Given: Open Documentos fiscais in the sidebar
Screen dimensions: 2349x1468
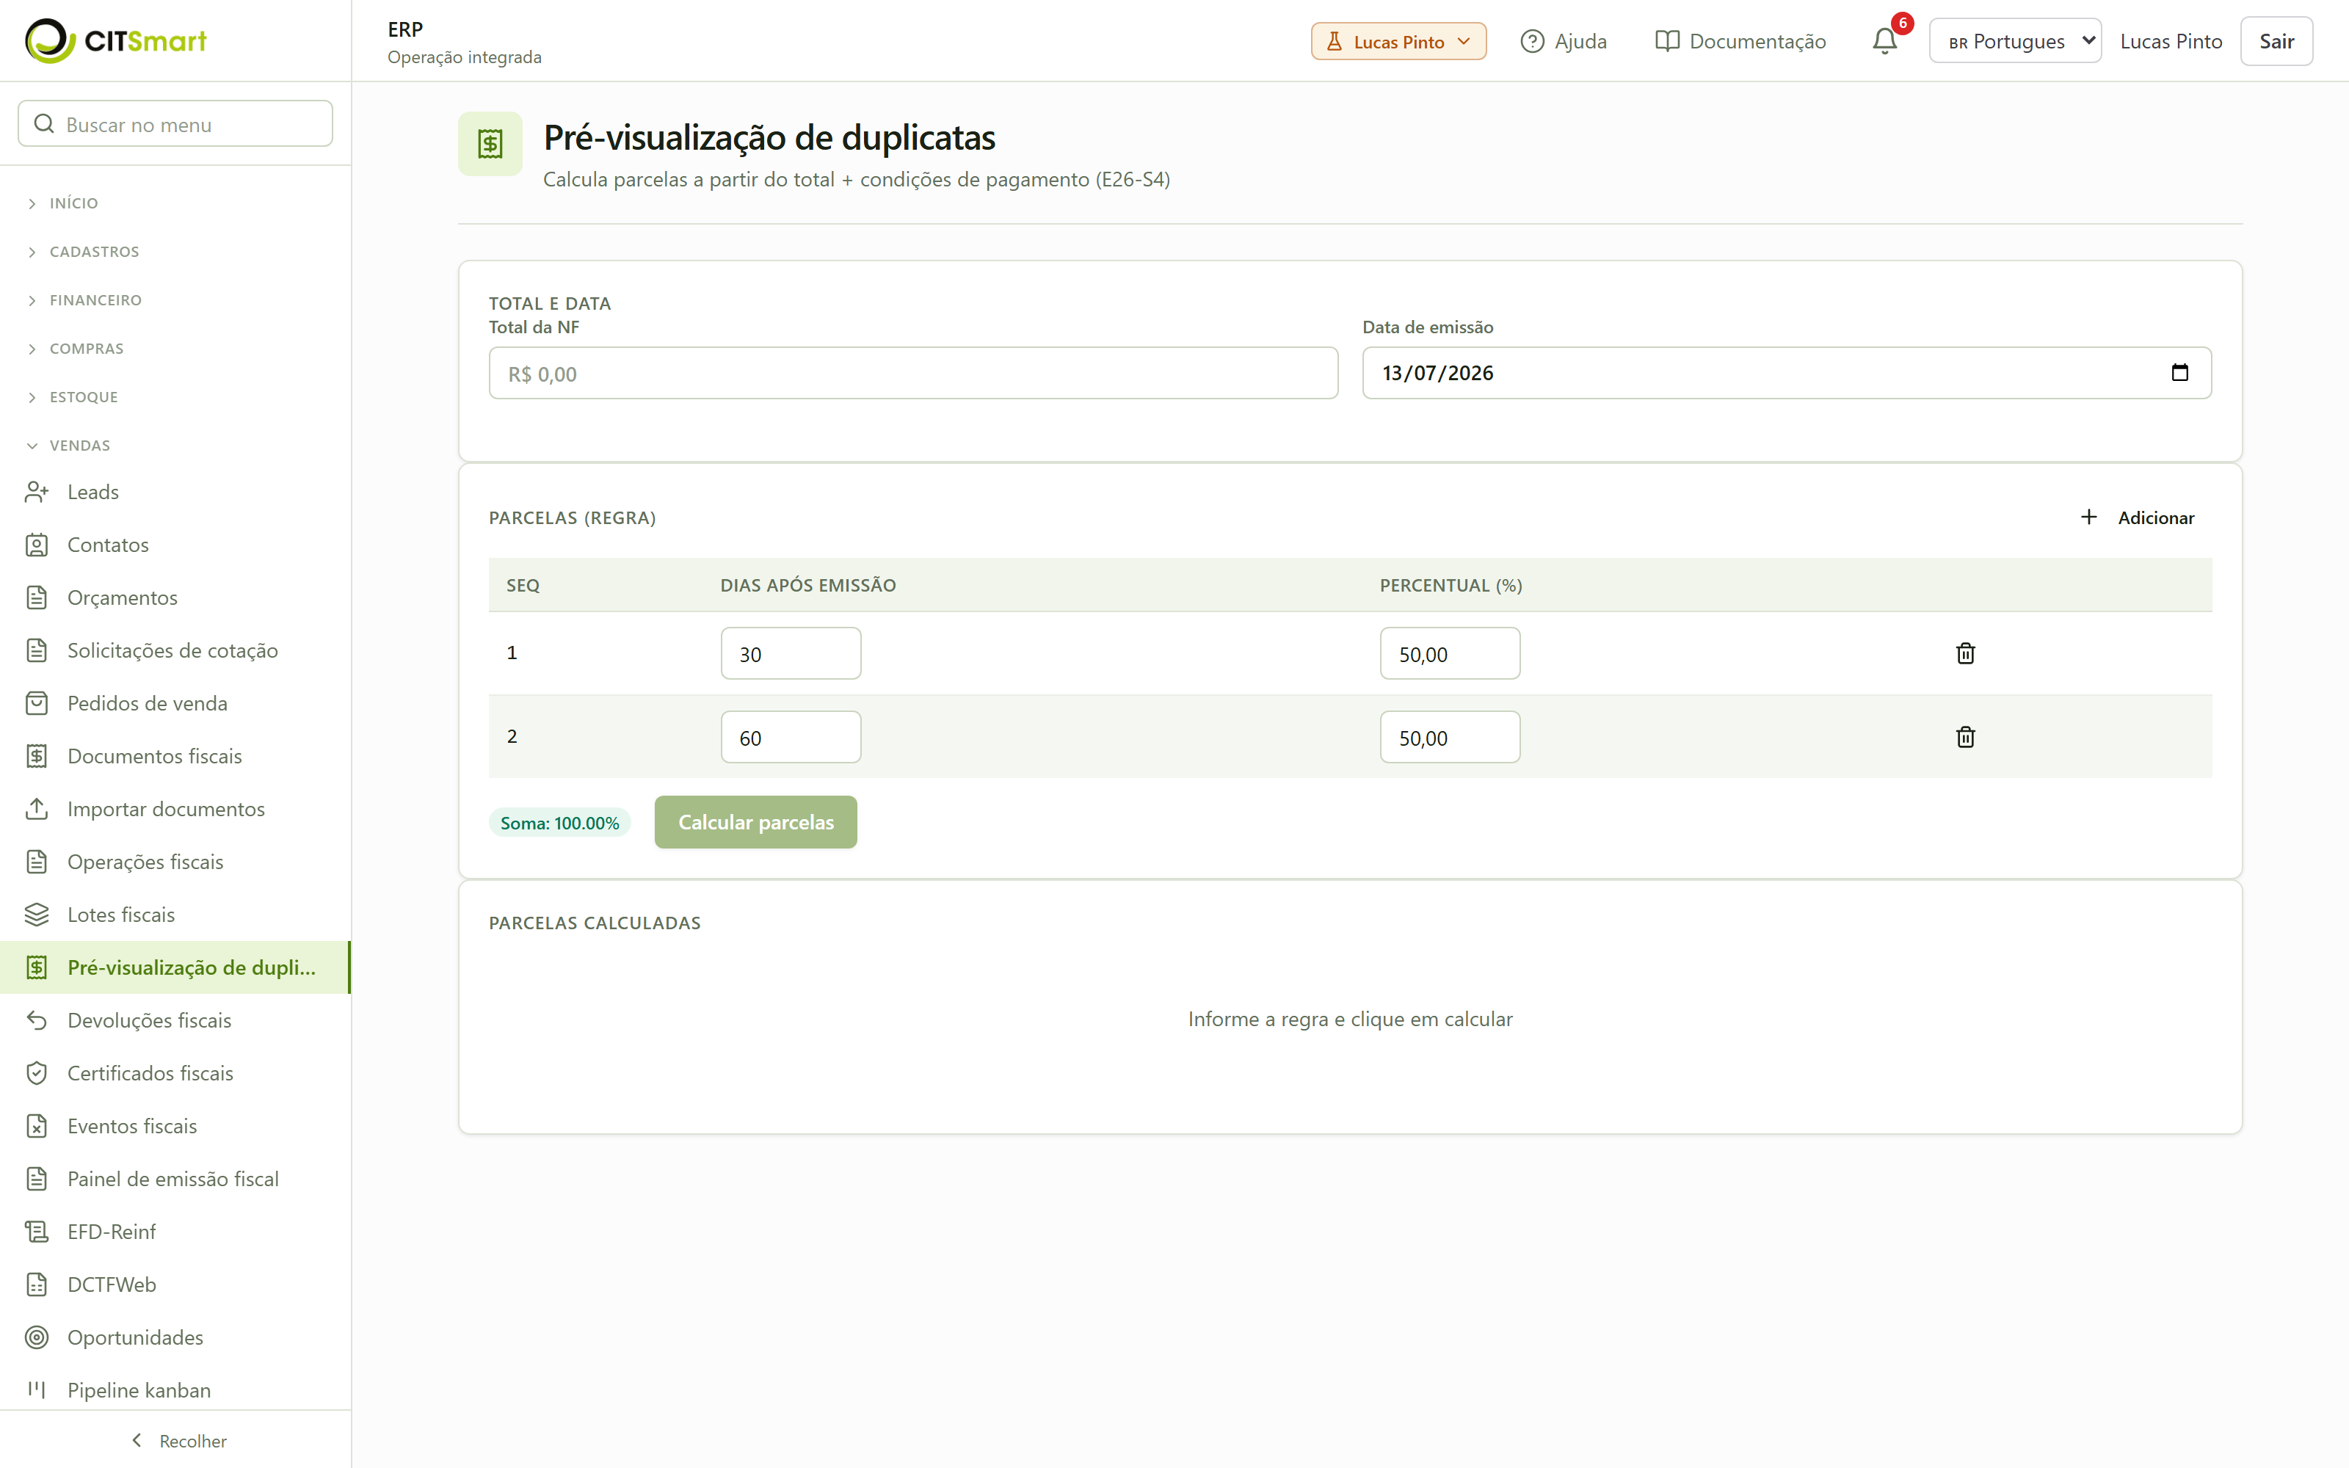Looking at the screenshot, I should [x=175, y=756].
